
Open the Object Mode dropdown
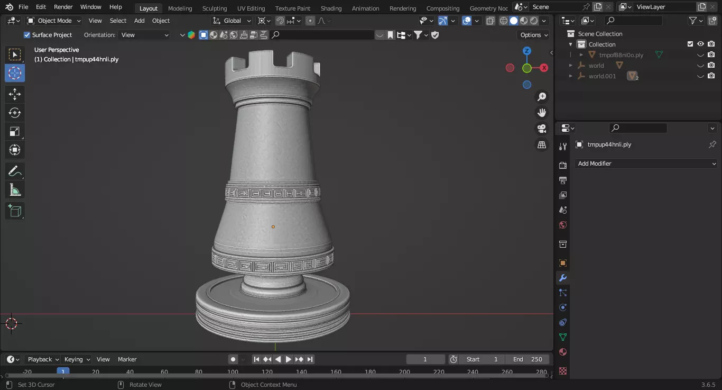54,21
